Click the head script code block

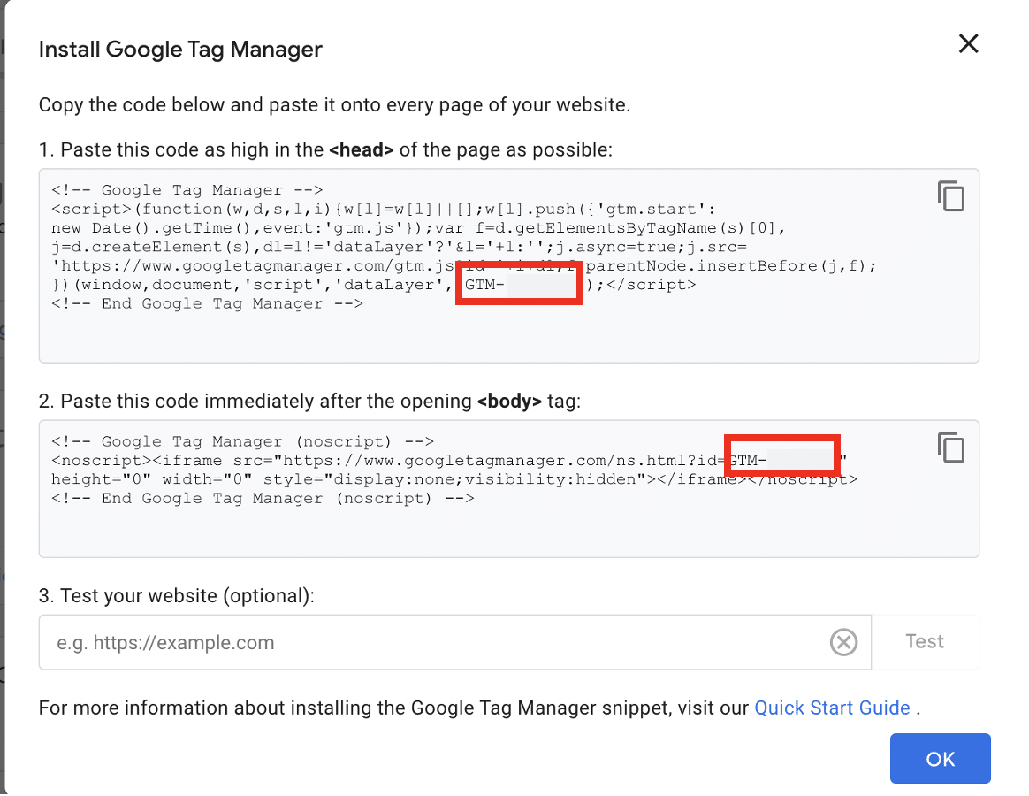click(508, 265)
